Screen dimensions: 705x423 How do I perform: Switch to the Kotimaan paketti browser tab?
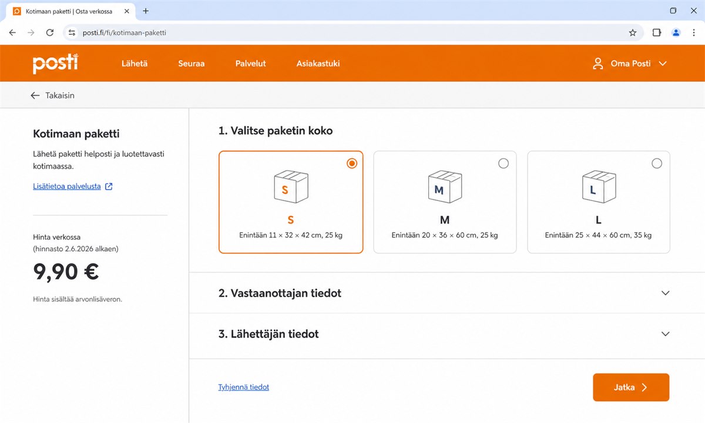click(x=70, y=11)
